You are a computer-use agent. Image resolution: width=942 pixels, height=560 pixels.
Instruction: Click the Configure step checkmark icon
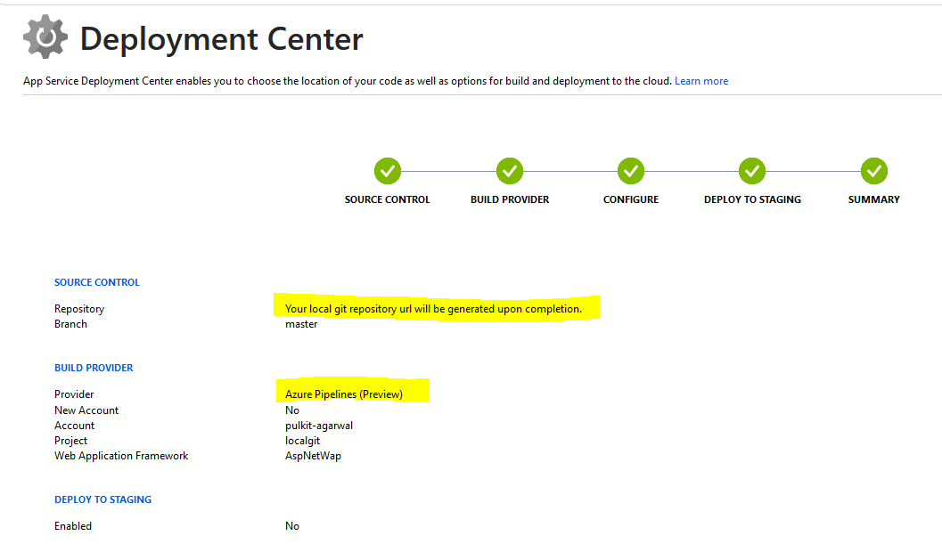[x=630, y=171]
